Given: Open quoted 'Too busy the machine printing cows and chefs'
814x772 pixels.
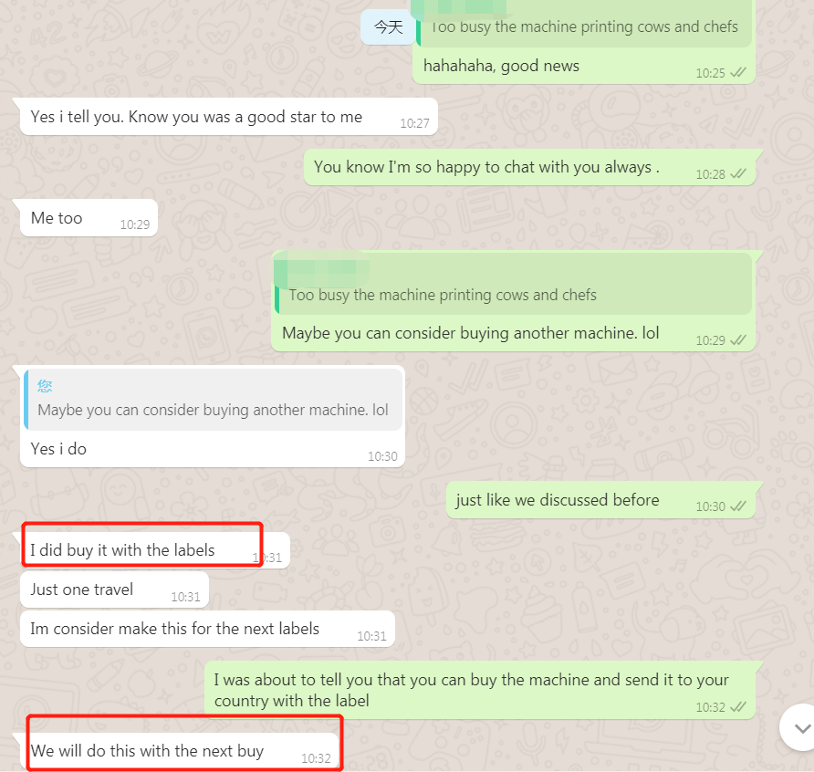Looking at the screenshot, I should point(513,284).
